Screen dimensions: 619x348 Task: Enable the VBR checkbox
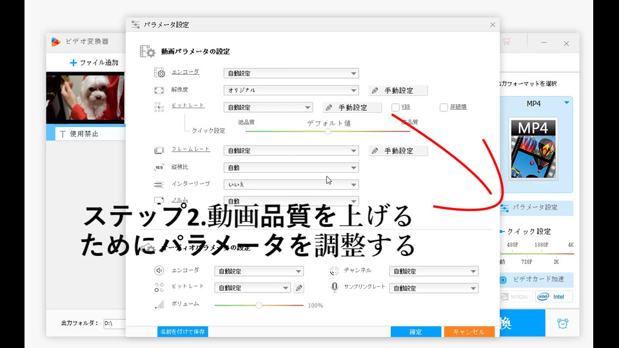(x=395, y=107)
